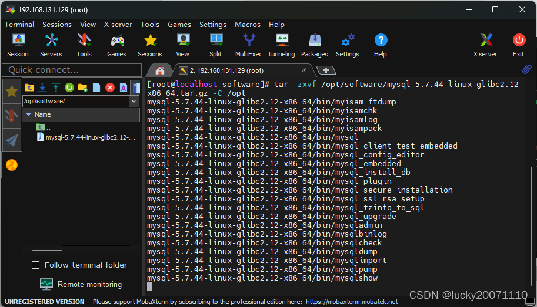Open the Sftp orange globe sidebar tab
The image size is (537, 307).
coord(12,165)
